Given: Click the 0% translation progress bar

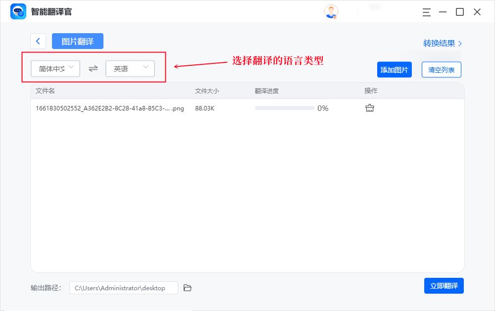Looking at the screenshot, I should [x=285, y=107].
